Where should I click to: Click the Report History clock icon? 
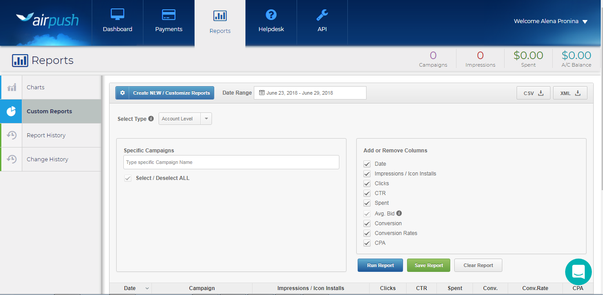tap(12, 135)
